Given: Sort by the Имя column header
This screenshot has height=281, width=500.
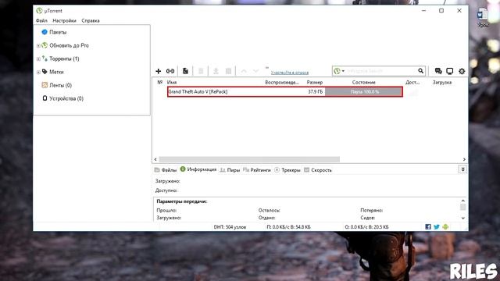Looking at the screenshot, I should click(172, 82).
